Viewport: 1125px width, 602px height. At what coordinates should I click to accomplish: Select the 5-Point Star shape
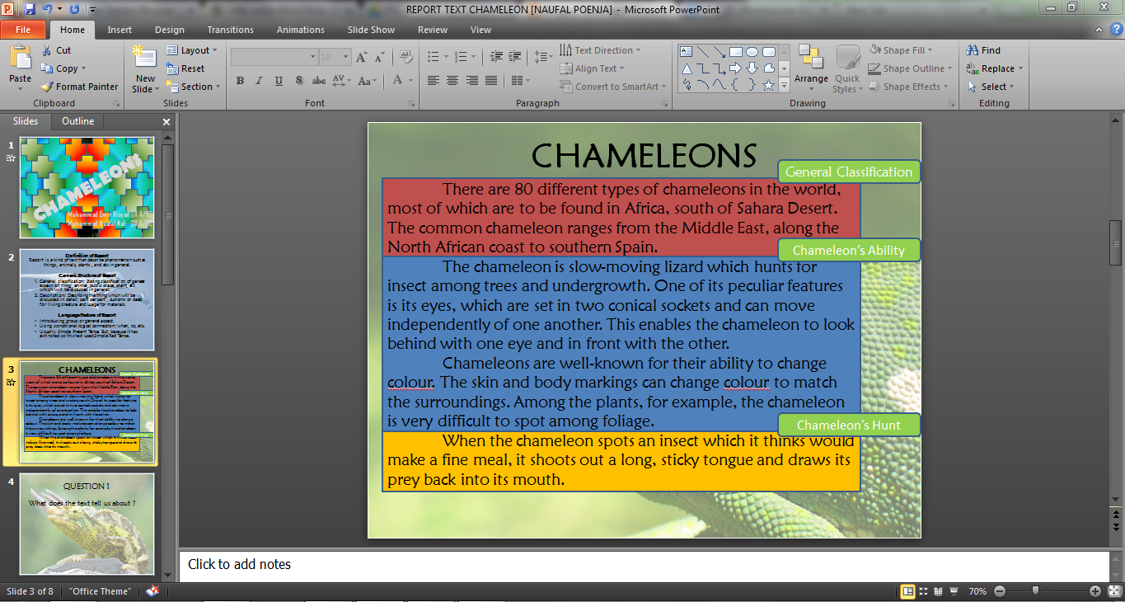768,85
